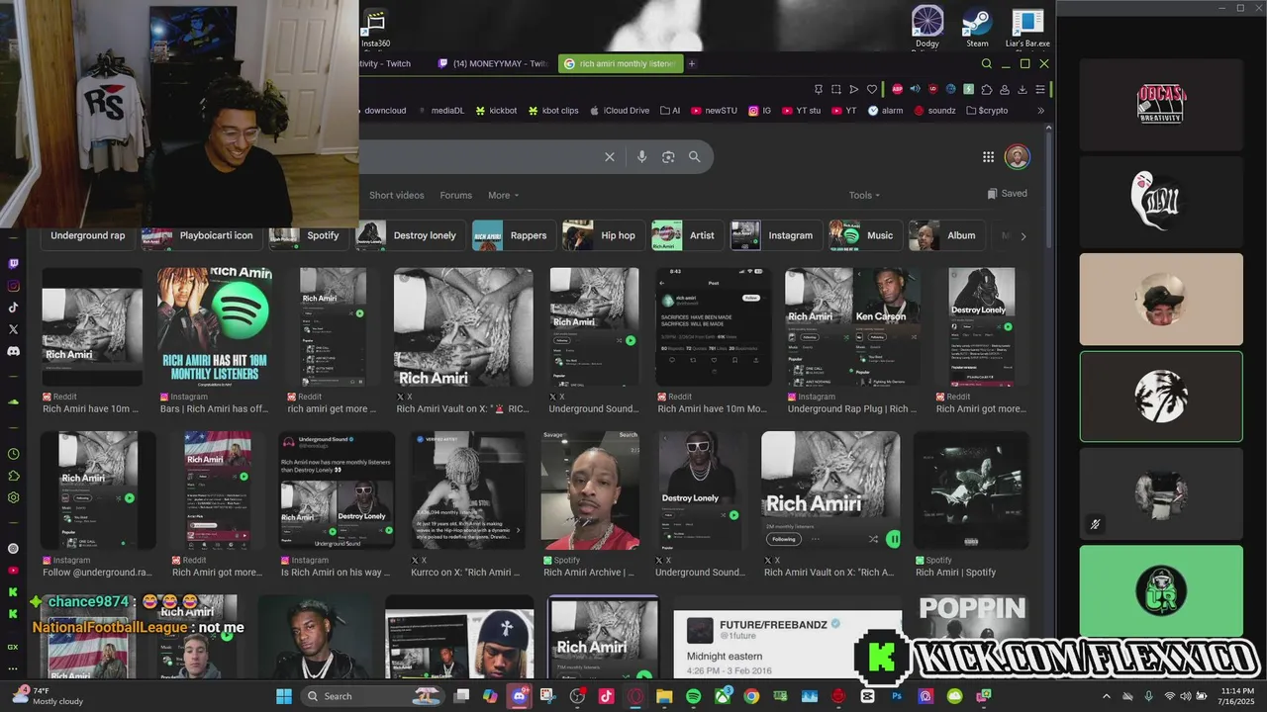
Task: Open the Short videos search tab
Action: pyautogui.click(x=396, y=195)
